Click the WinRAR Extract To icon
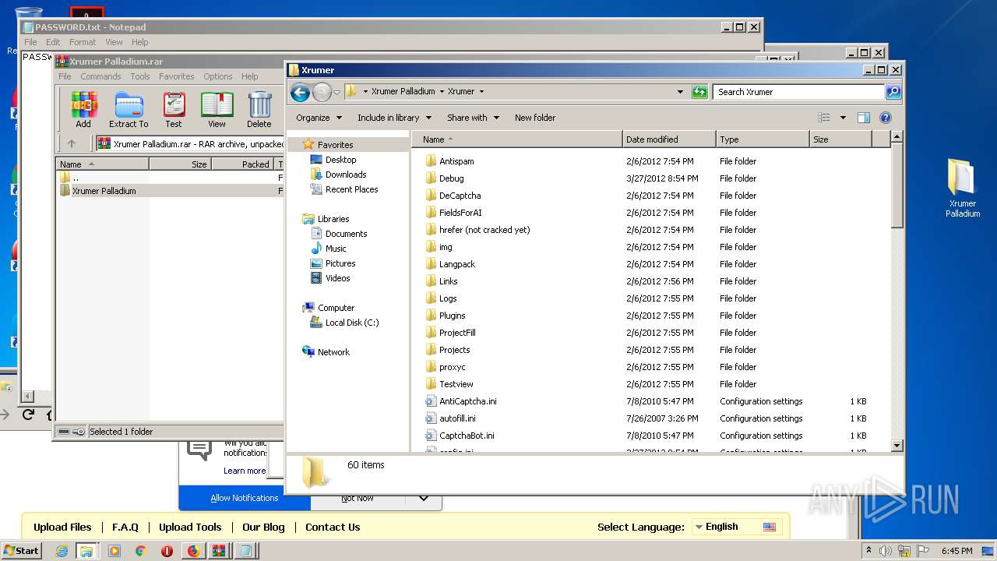This screenshot has width=997, height=561. tap(129, 109)
